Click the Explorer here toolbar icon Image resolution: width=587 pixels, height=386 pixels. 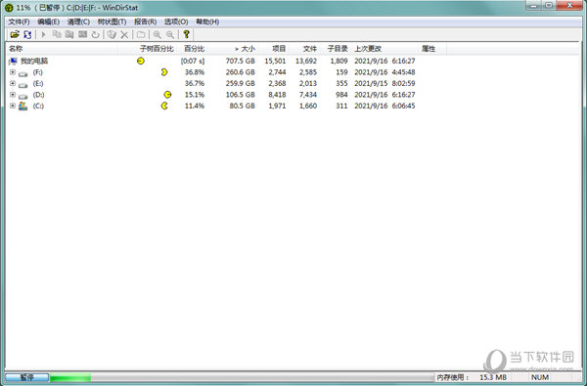69,34
